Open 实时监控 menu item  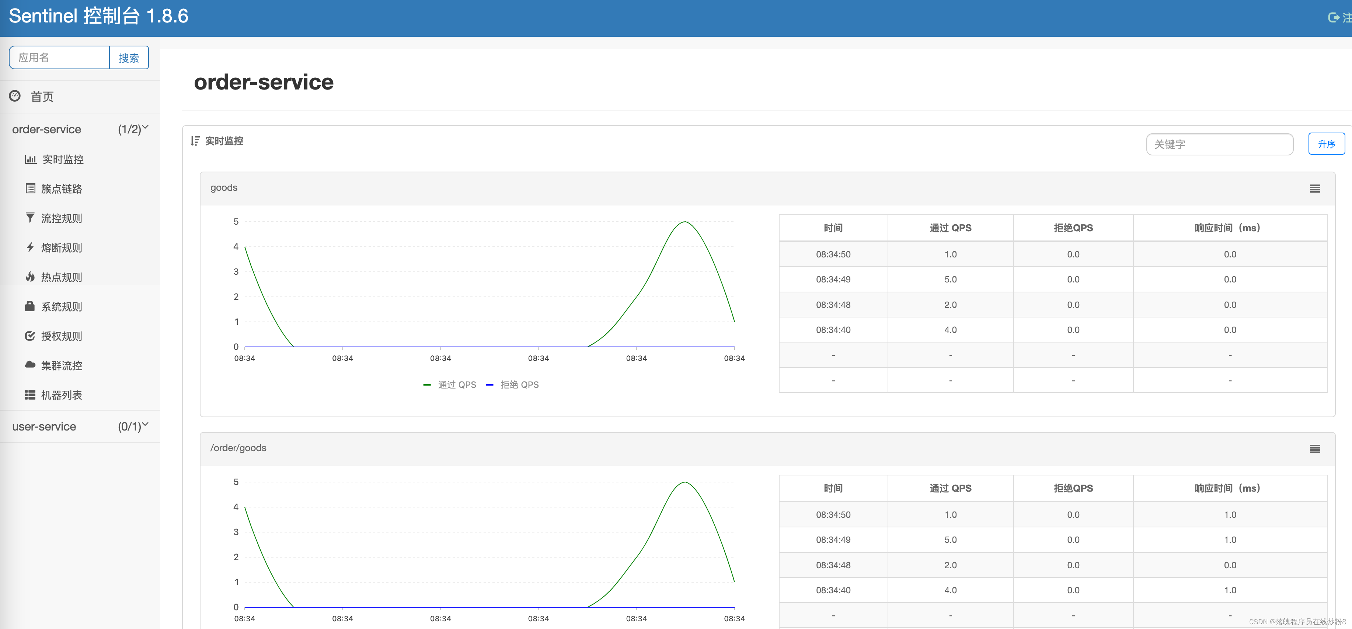[x=63, y=159]
